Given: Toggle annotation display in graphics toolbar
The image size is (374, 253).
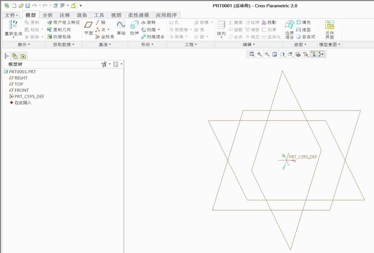Looking at the screenshot, I should (314, 55).
